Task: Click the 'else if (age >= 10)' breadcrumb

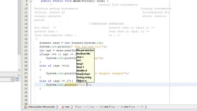Action: click(114, 107)
